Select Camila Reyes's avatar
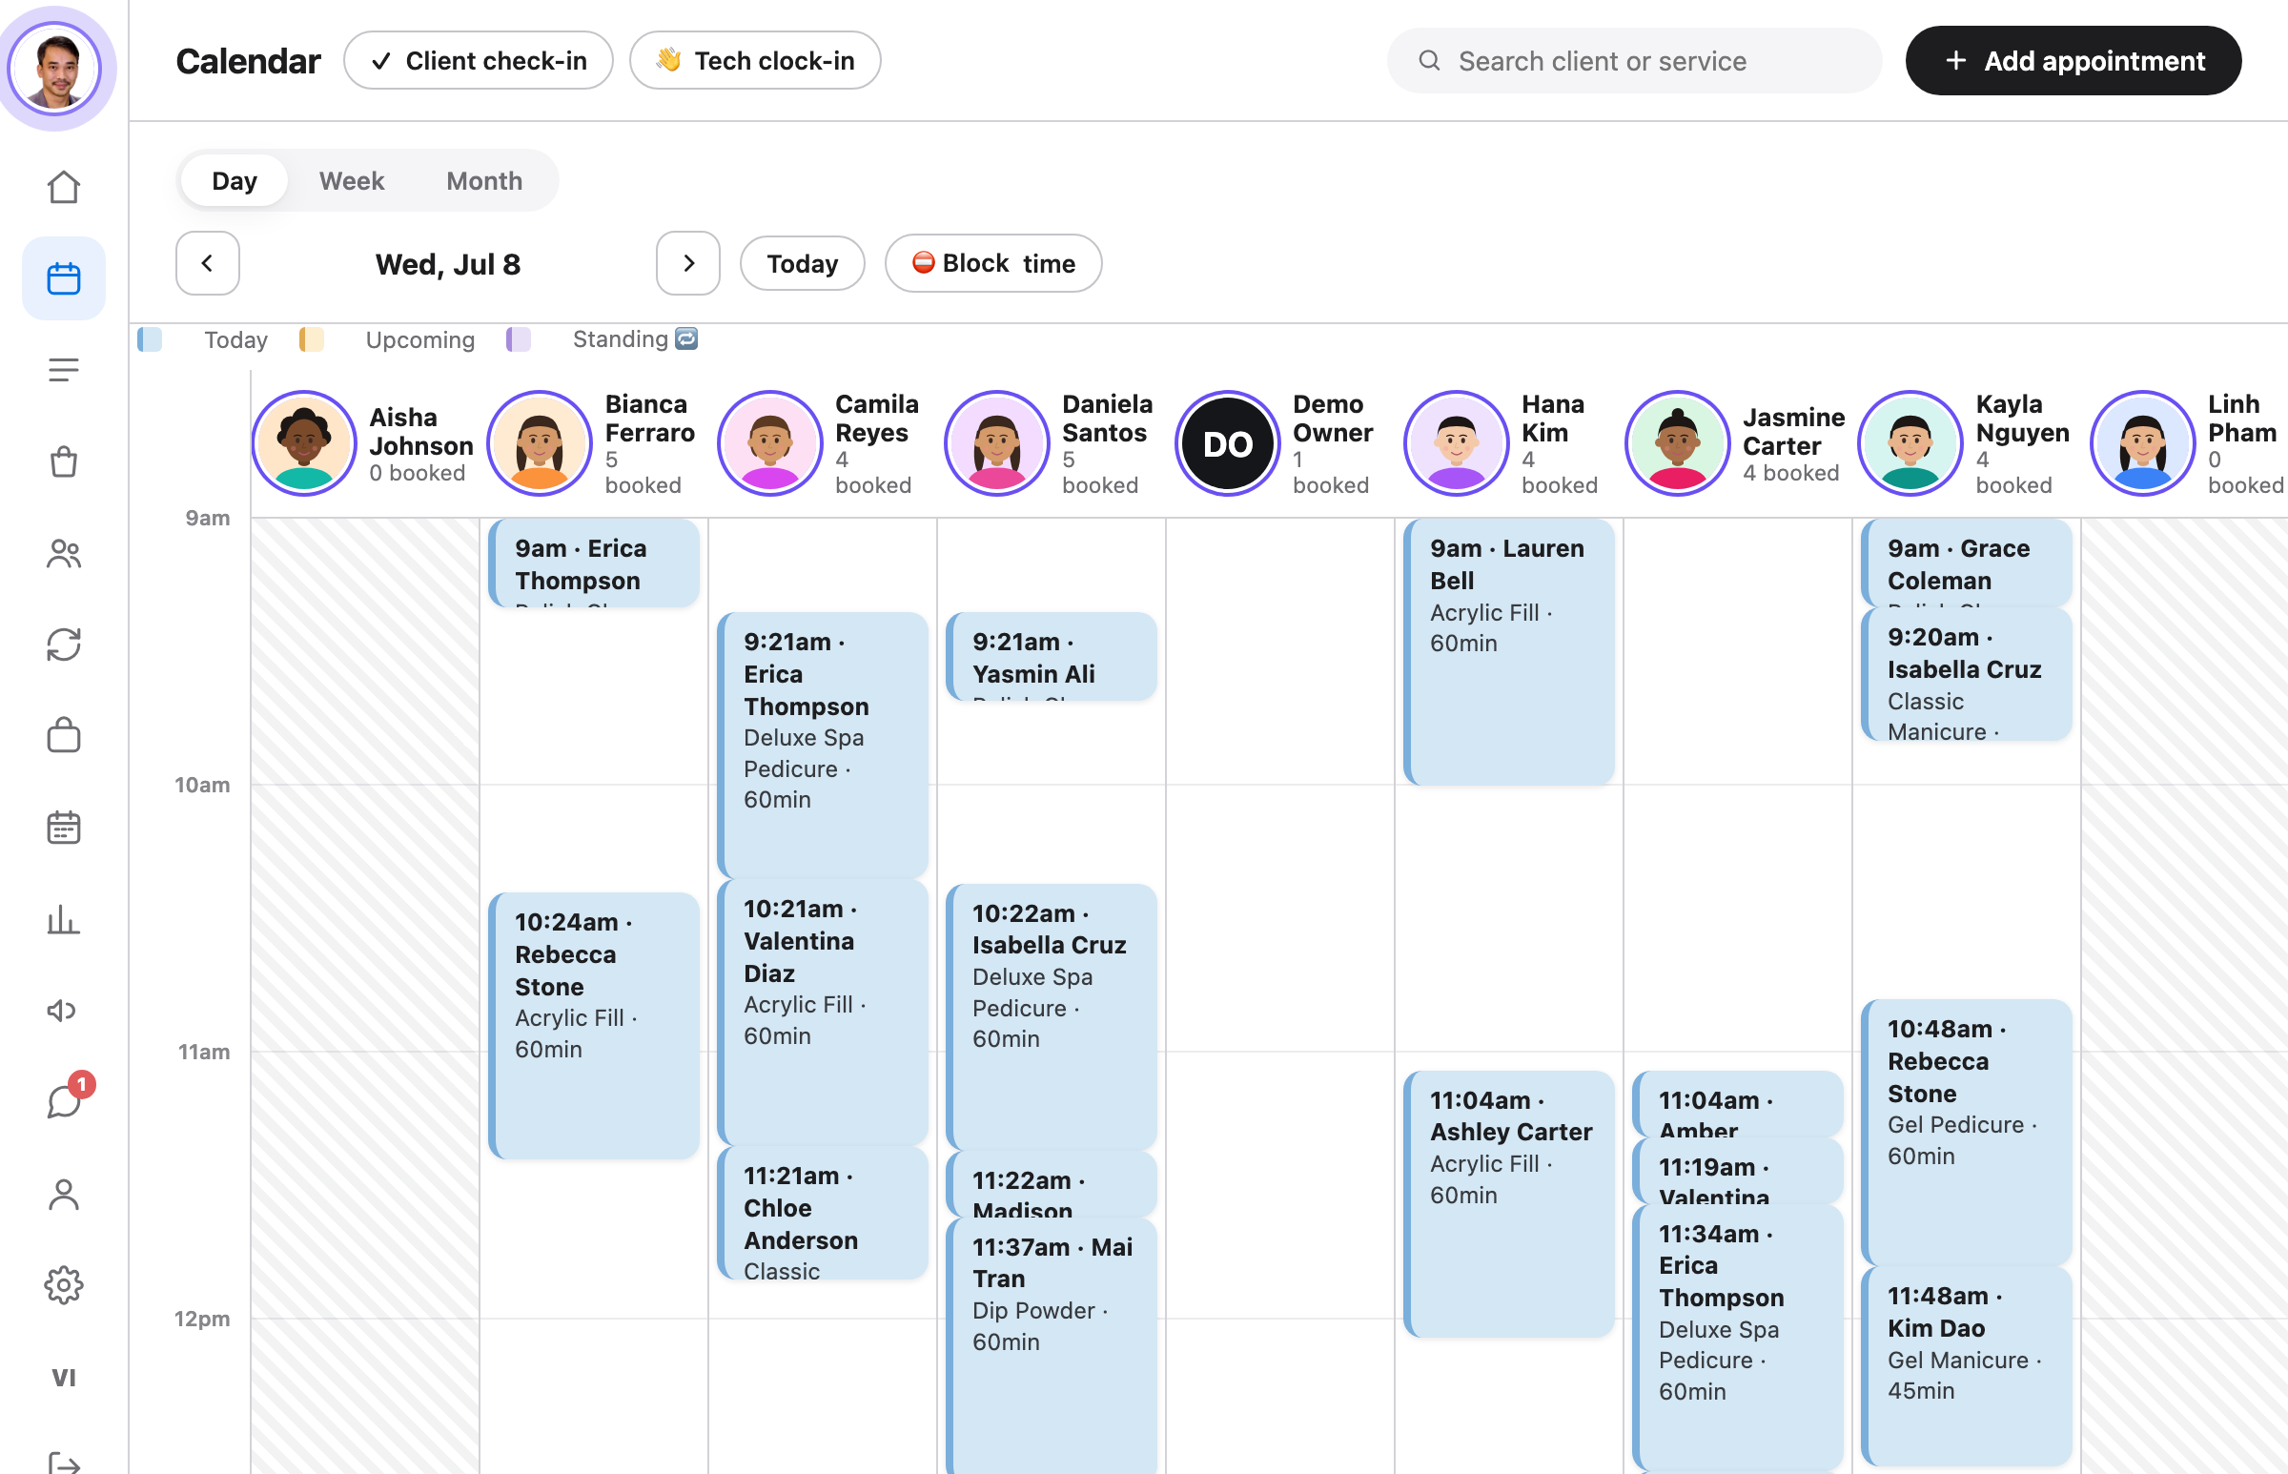Screen dimensions: 2288x1474 click(x=770, y=443)
